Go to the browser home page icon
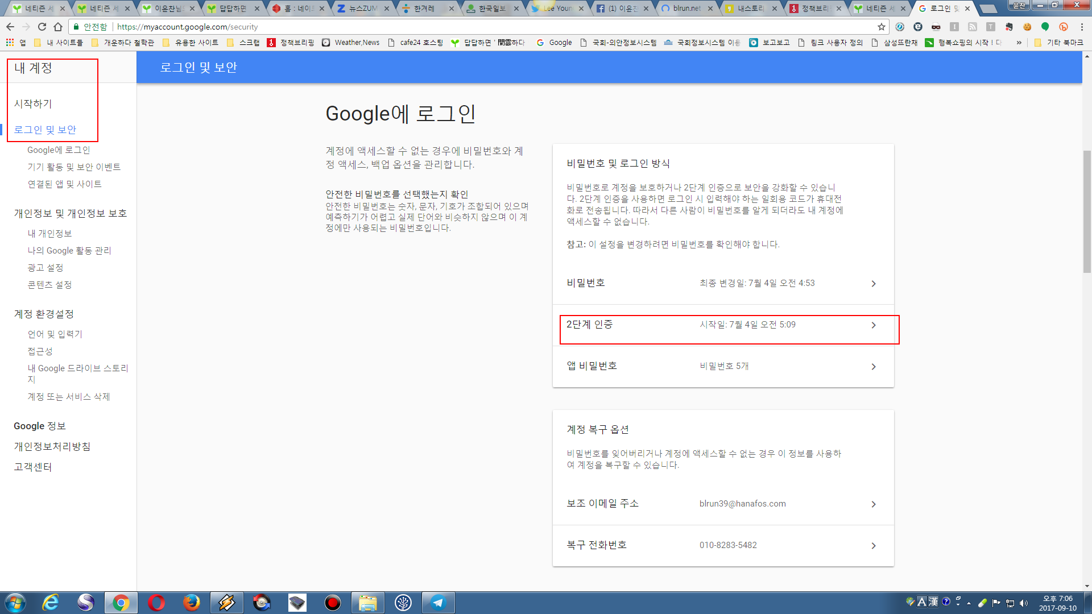The width and height of the screenshot is (1092, 614). coord(58,27)
